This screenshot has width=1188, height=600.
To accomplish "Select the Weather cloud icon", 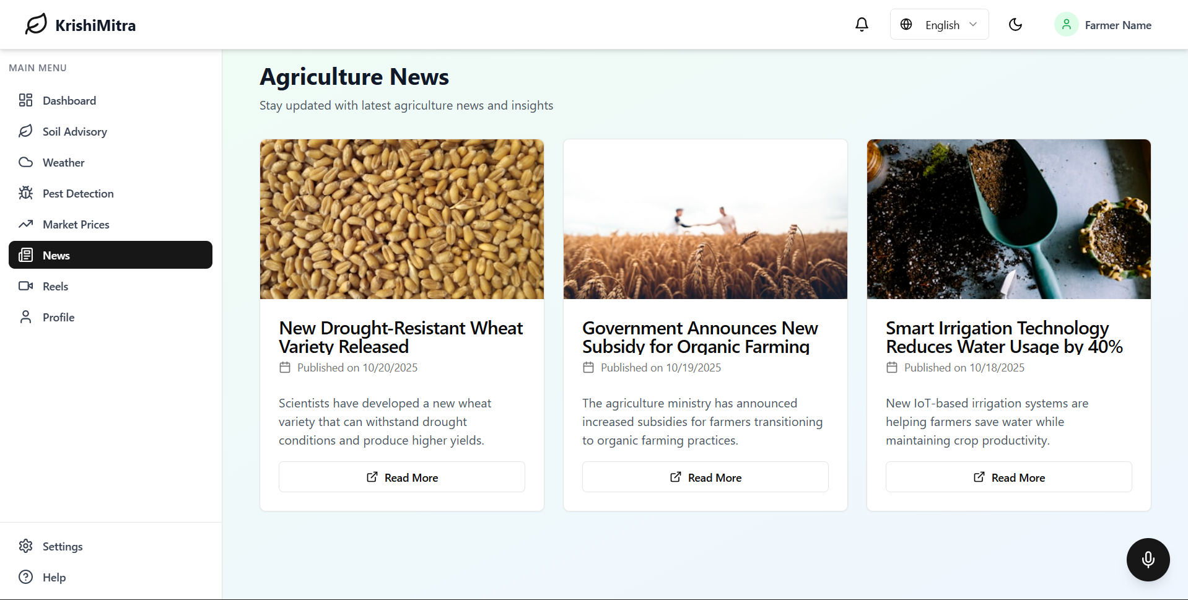I will tap(25, 162).
